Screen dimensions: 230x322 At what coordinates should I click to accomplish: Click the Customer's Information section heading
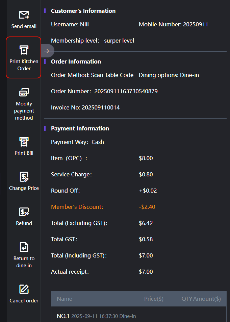83,11
